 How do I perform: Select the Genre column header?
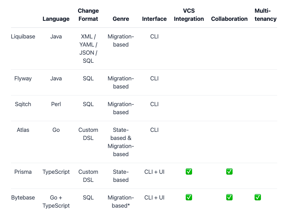click(x=121, y=19)
